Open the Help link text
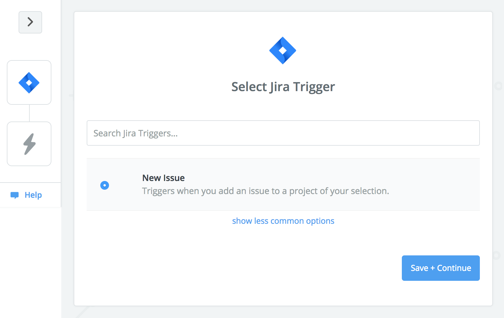Viewport: 504px width, 318px height. (33, 195)
